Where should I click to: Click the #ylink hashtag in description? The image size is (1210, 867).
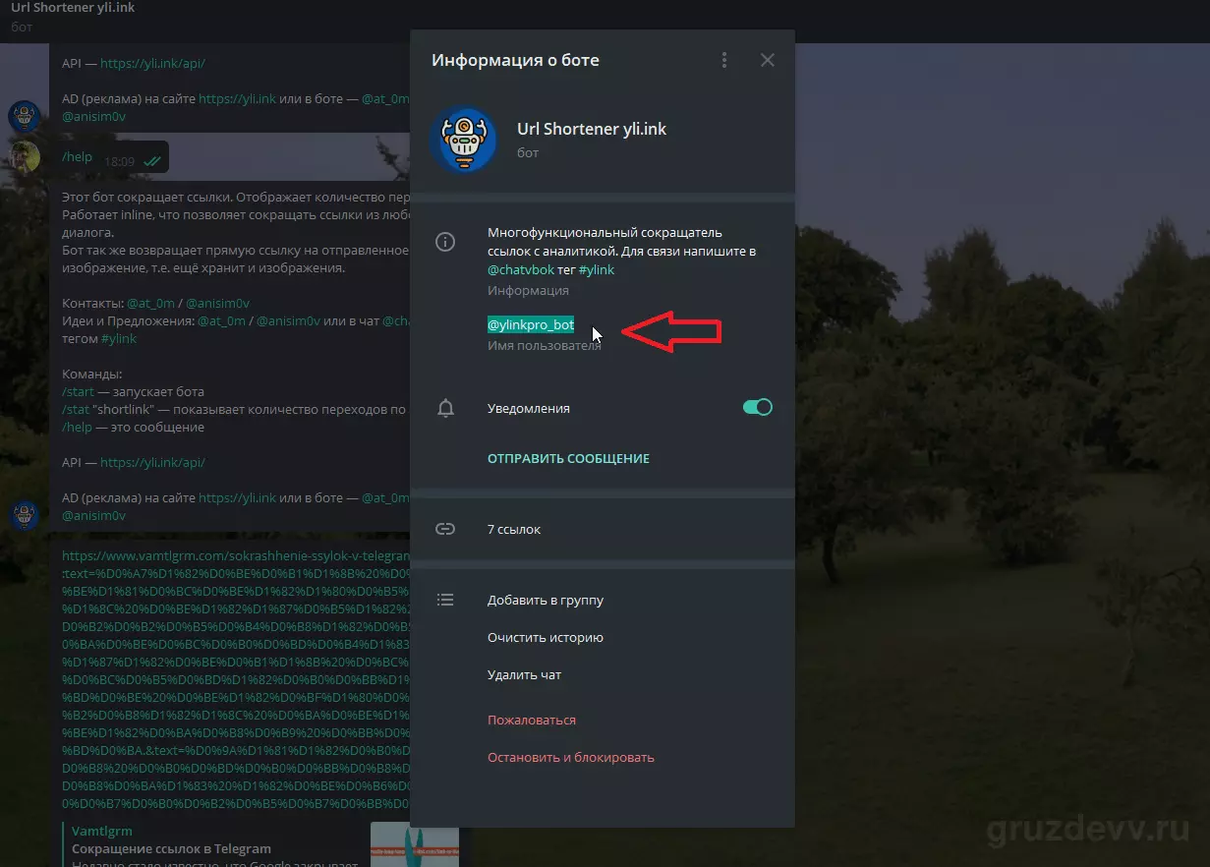tap(597, 269)
